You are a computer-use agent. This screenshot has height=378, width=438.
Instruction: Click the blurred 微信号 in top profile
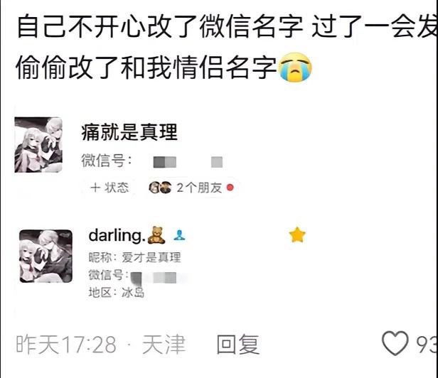(x=188, y=162)
